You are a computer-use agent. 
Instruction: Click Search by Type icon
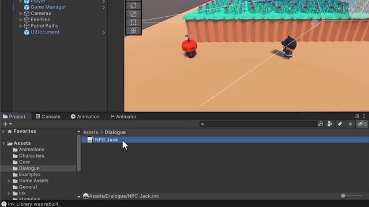pos(330,124)
